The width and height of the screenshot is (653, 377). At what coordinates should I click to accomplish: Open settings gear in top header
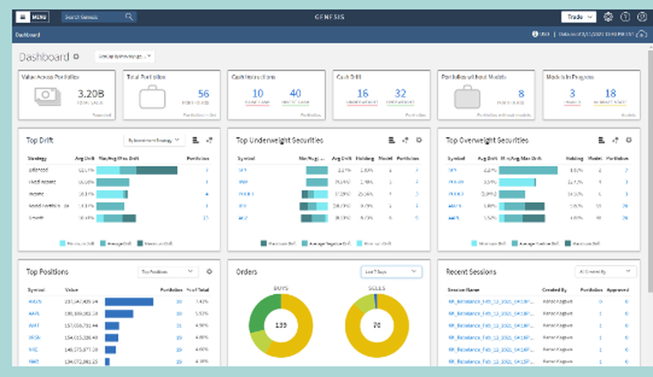608,17
